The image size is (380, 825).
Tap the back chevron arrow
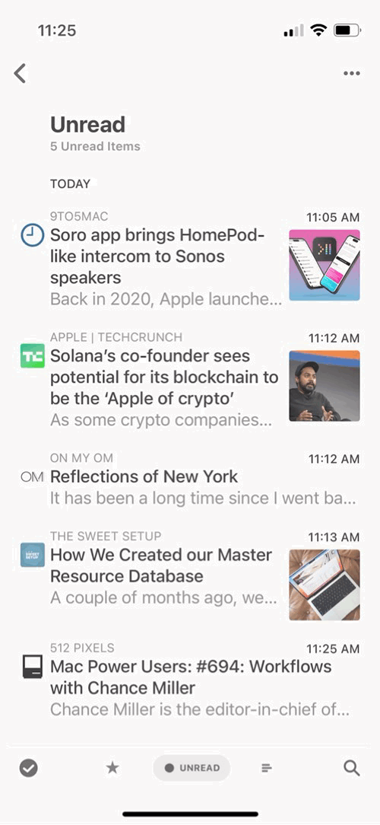(x=20, y=74)
